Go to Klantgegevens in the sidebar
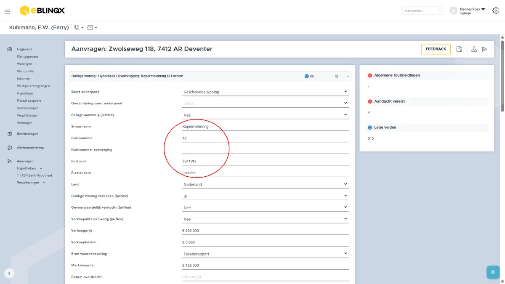The image size is (505, 284). click(28, 56)
